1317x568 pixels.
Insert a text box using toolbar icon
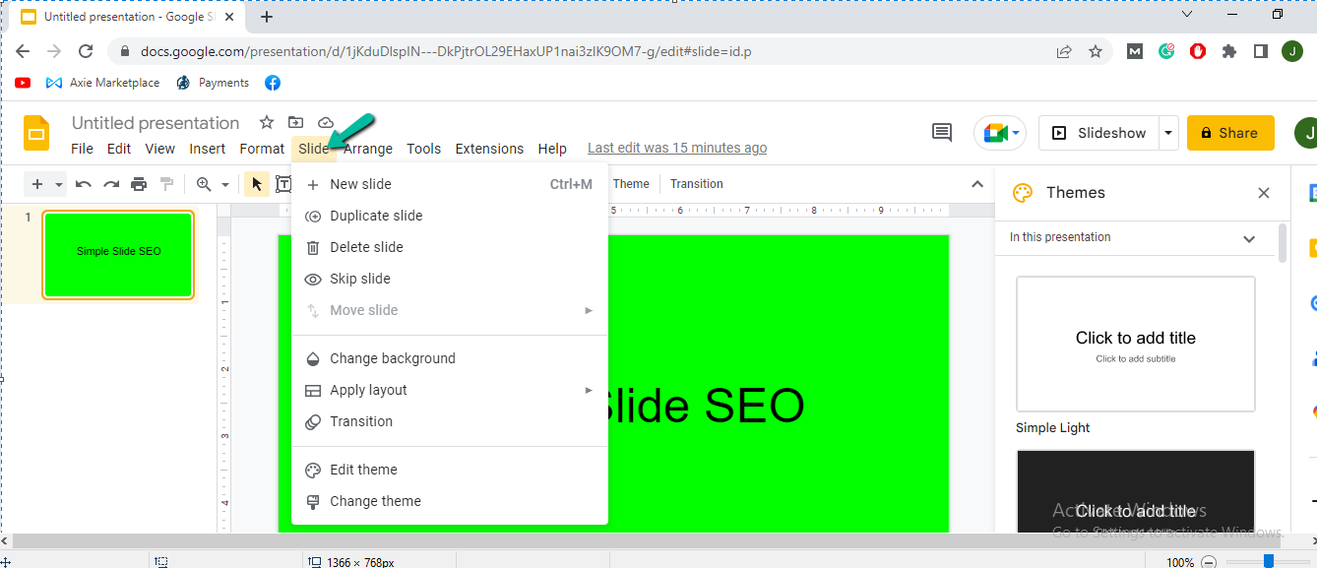point(282,183)
